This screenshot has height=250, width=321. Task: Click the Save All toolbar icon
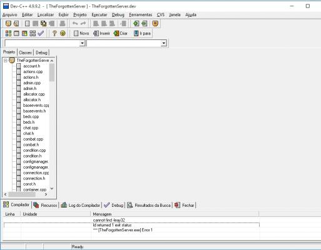(x=44, y=24)
